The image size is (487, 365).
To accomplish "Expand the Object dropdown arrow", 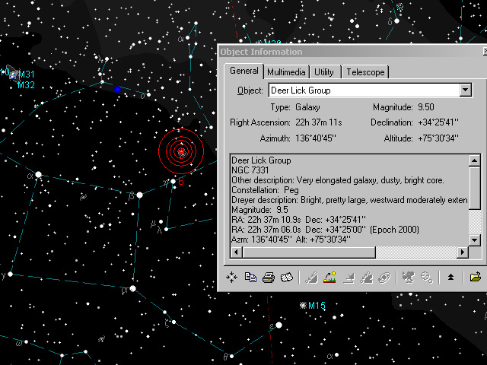I will [465, 90].
